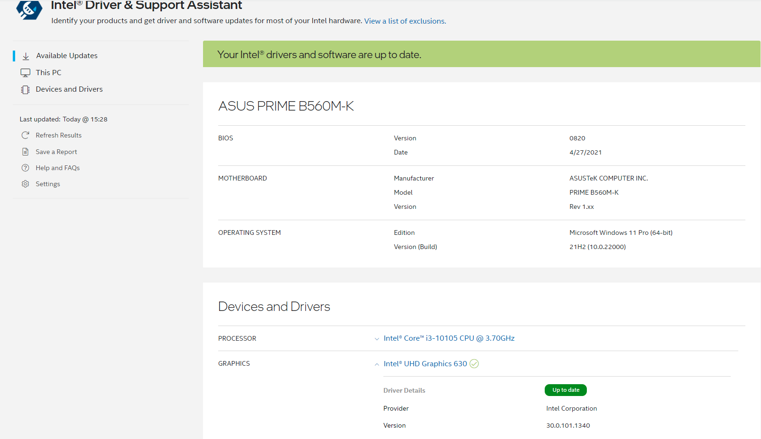Click the Intel UHD Graphics 630 link
Screen dimensions: 761x439
425,364
